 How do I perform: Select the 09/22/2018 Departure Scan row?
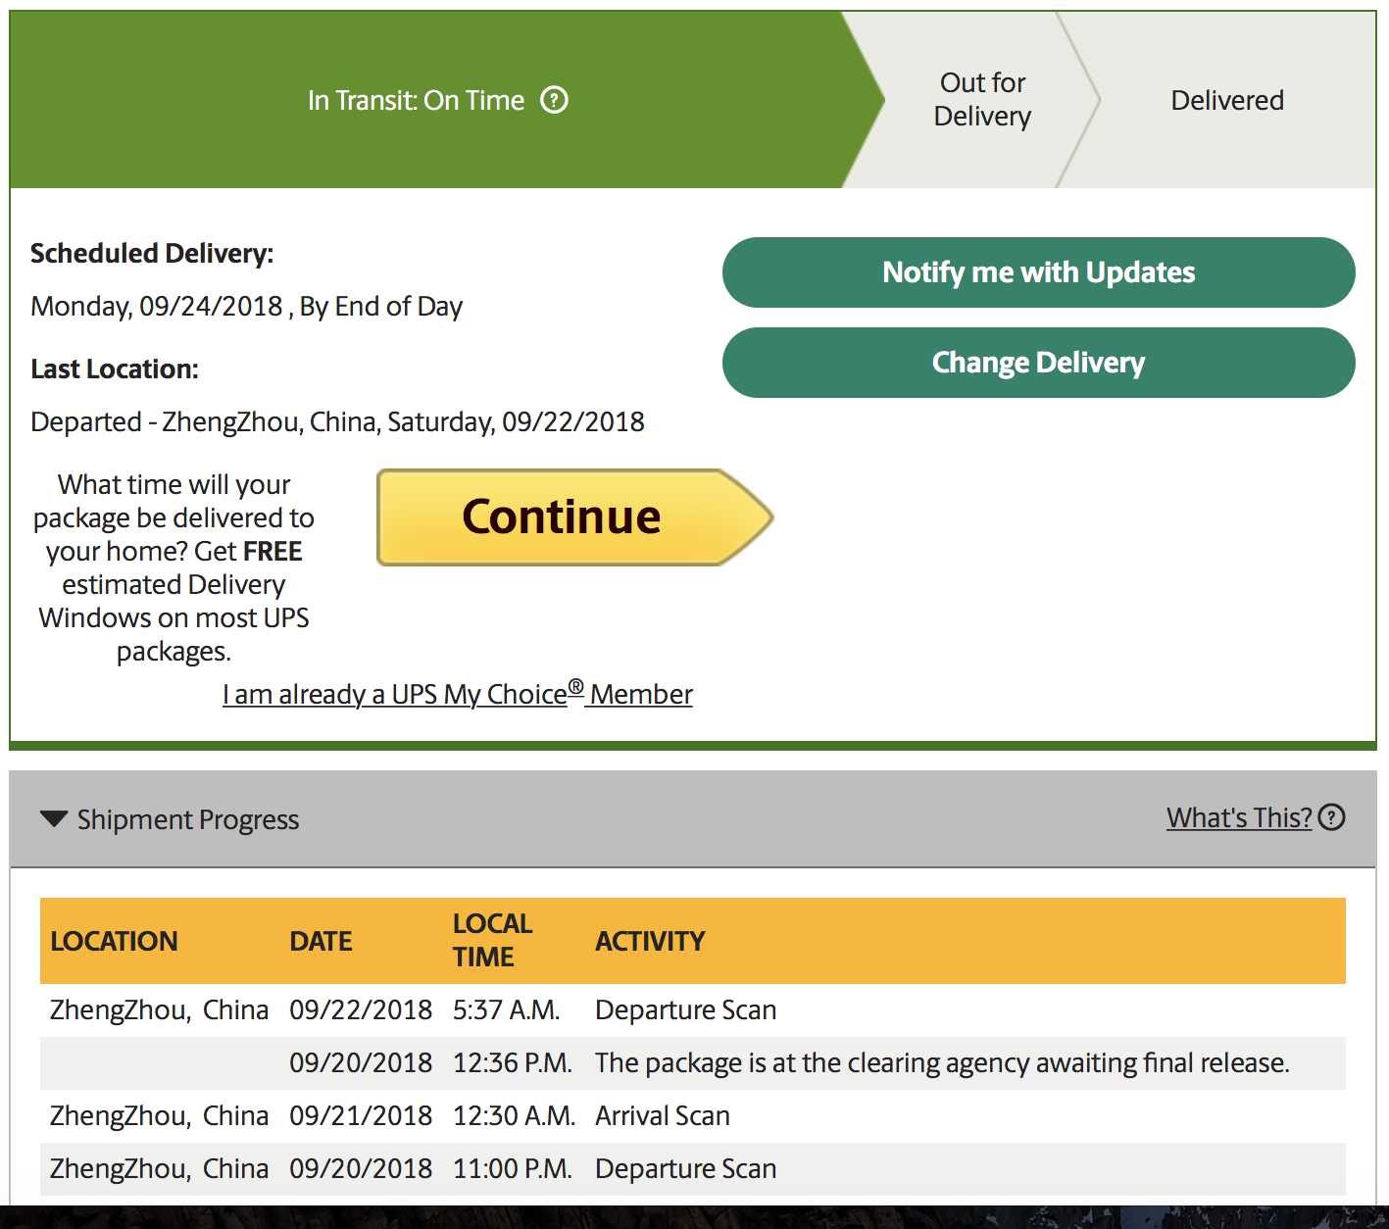693,1010
